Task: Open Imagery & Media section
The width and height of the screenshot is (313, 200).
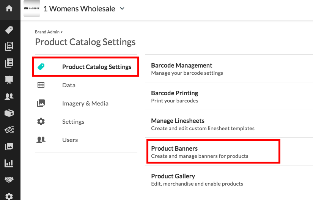Action: [85, 104]
